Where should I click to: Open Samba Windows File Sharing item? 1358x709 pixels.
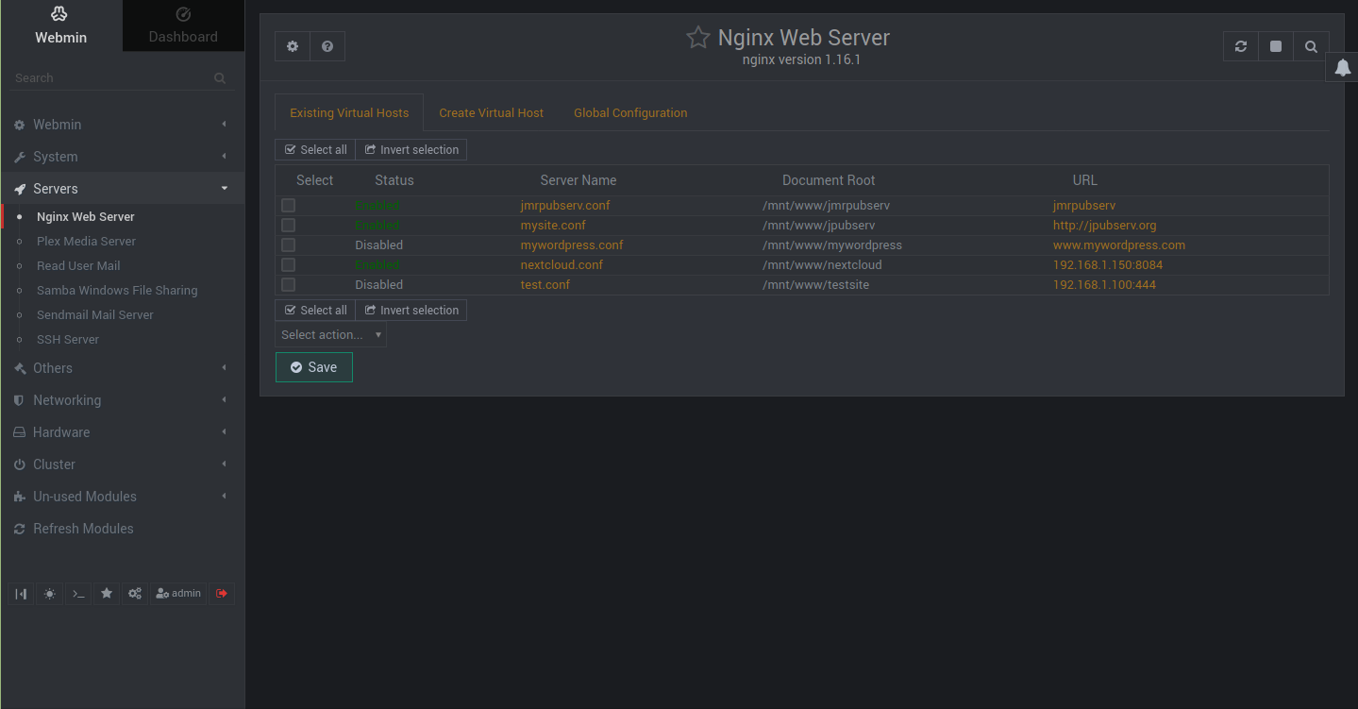click(x=117, y=290)
